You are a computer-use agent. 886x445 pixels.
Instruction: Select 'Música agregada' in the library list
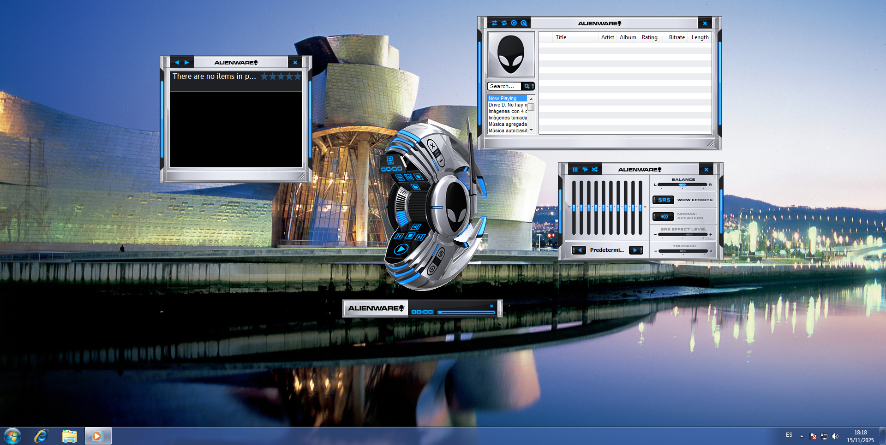click(507, 125)
